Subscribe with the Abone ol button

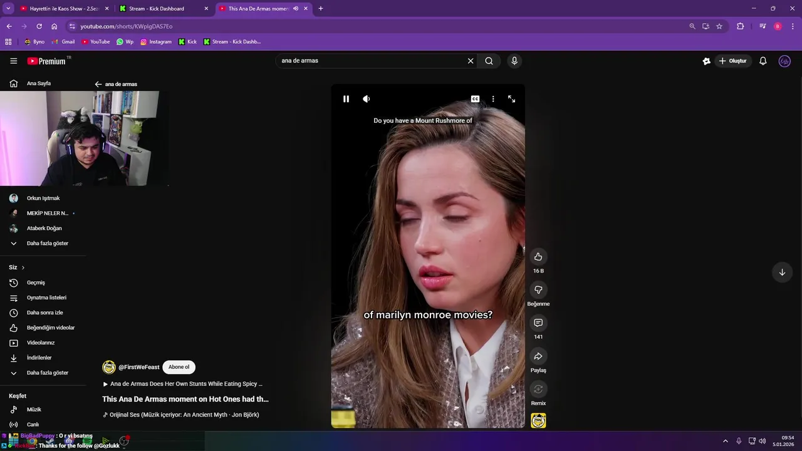click(x=179, y=367)
